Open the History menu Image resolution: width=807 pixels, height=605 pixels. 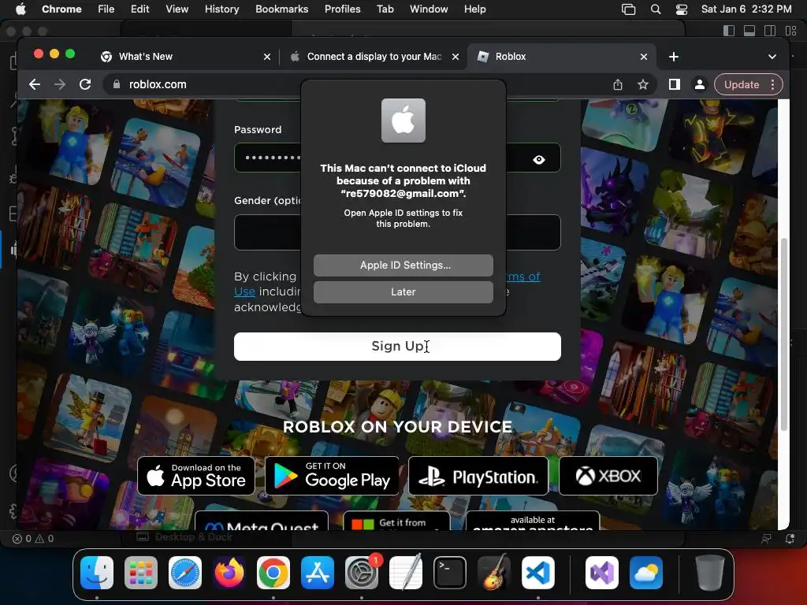pyautogui.click(x=221, y=9)
